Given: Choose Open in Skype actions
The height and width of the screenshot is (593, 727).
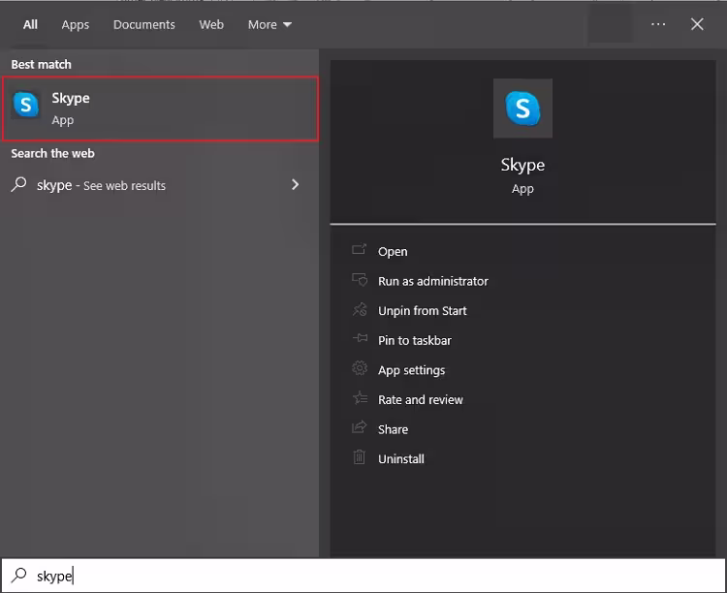Looking at the screenshot, I should coord(393,251).
